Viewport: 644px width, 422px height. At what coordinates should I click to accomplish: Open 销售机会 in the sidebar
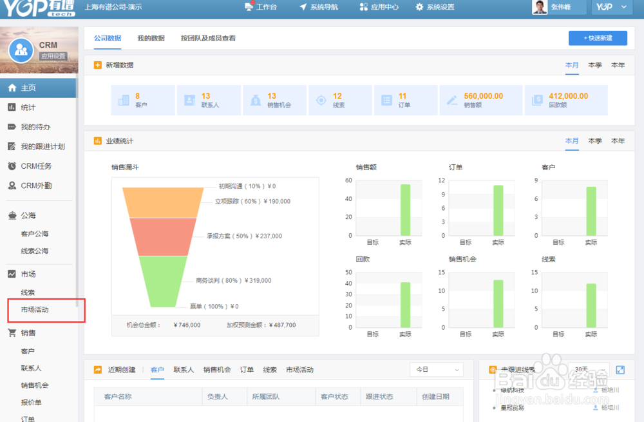35,385
